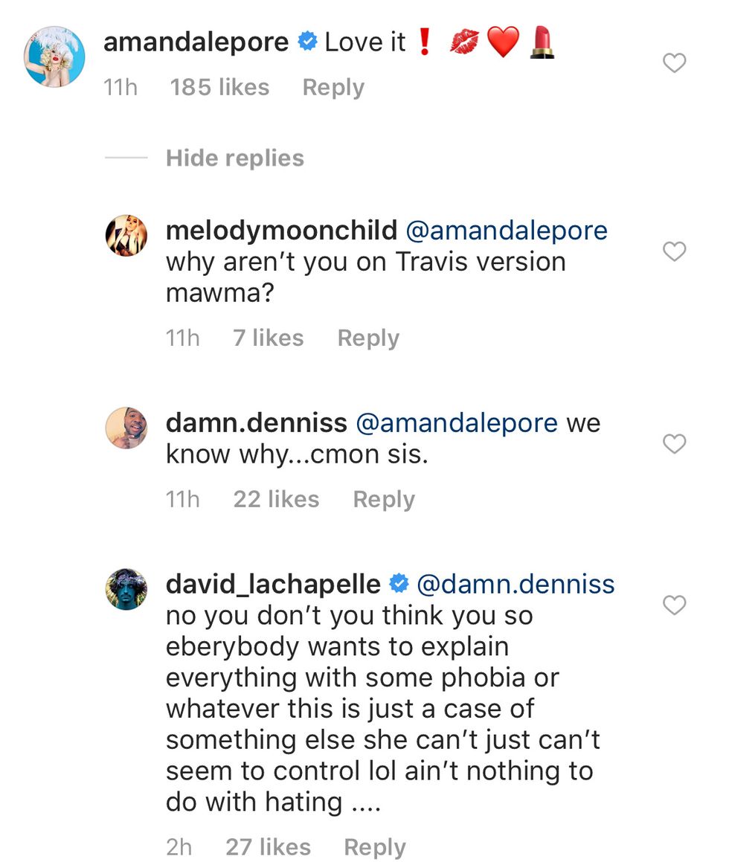Reply to amandalepore's comment
This screenshot has width=729, height=862.
point(333,87)
